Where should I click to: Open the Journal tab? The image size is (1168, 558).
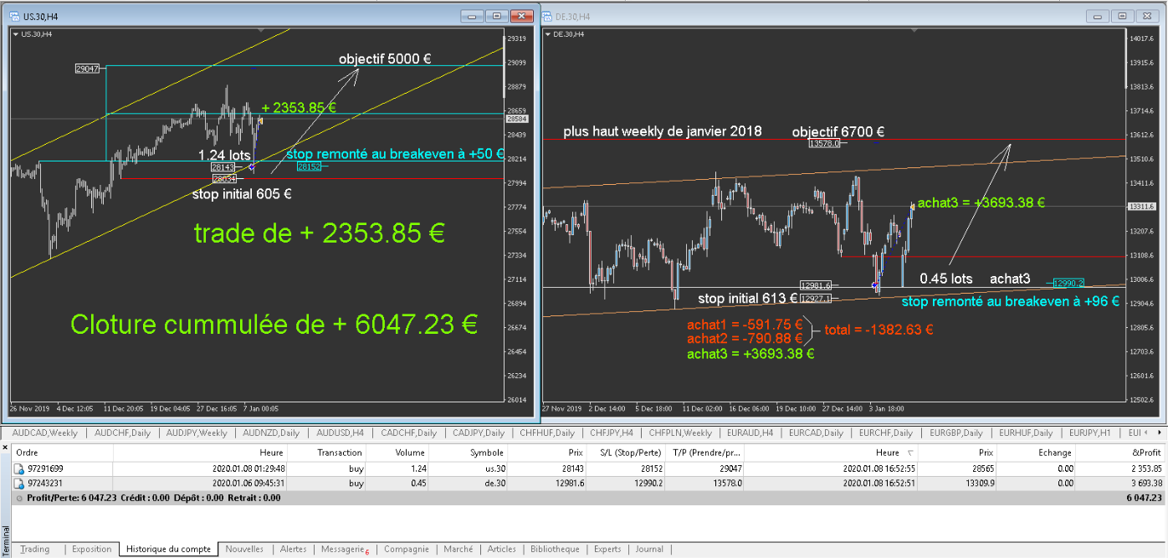pos(649,550)
